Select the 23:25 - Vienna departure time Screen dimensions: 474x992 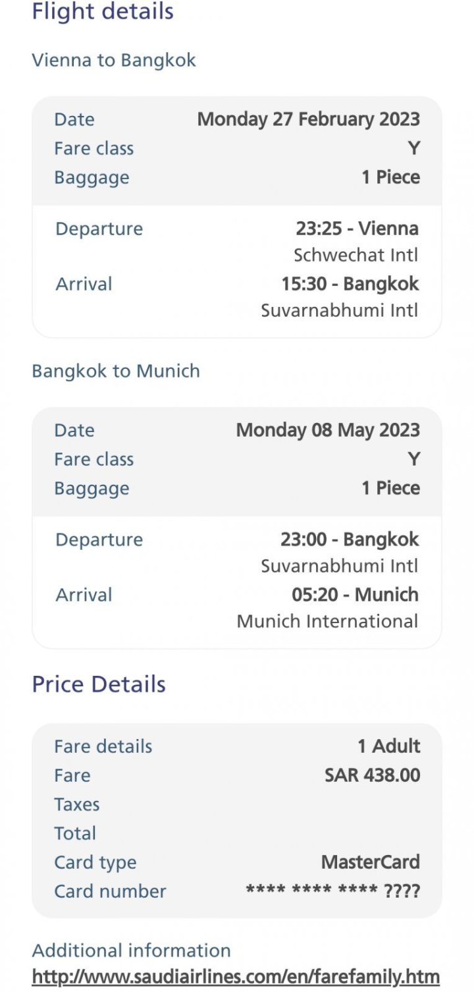click(357, 229)
